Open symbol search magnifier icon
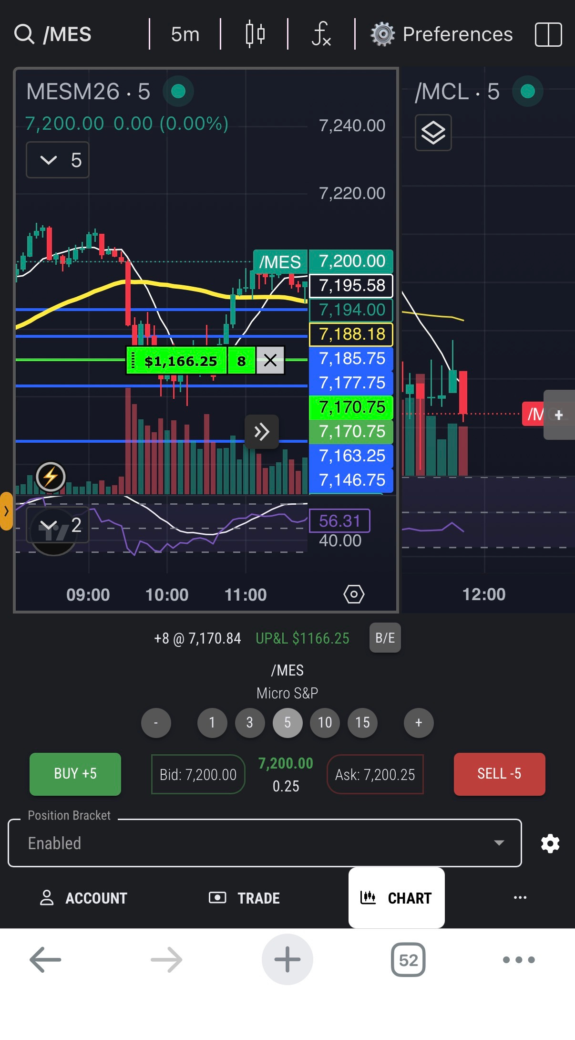Screen dimensions: 575x1040 (x=24, y=34)
